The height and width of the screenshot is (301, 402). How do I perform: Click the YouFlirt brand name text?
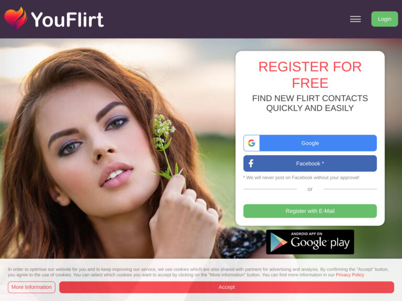click(68, 19)
